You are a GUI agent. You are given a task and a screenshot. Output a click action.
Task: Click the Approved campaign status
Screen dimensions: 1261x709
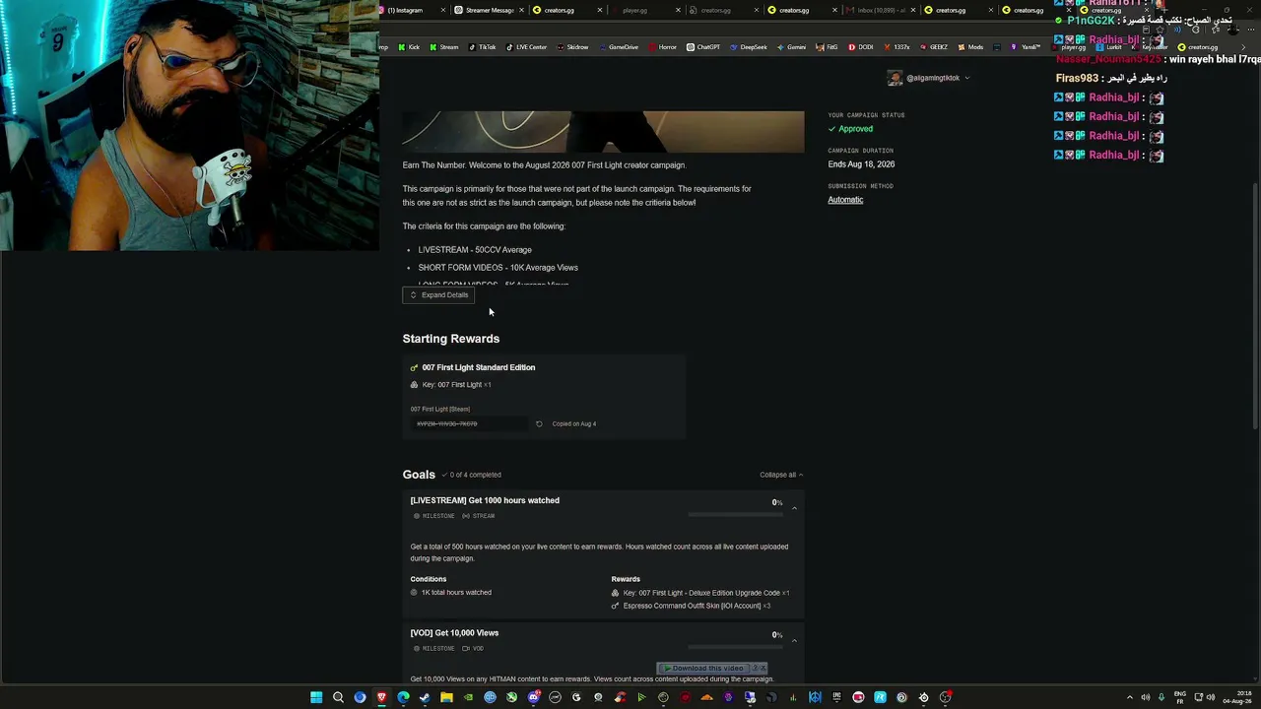(x=851, y=129)
